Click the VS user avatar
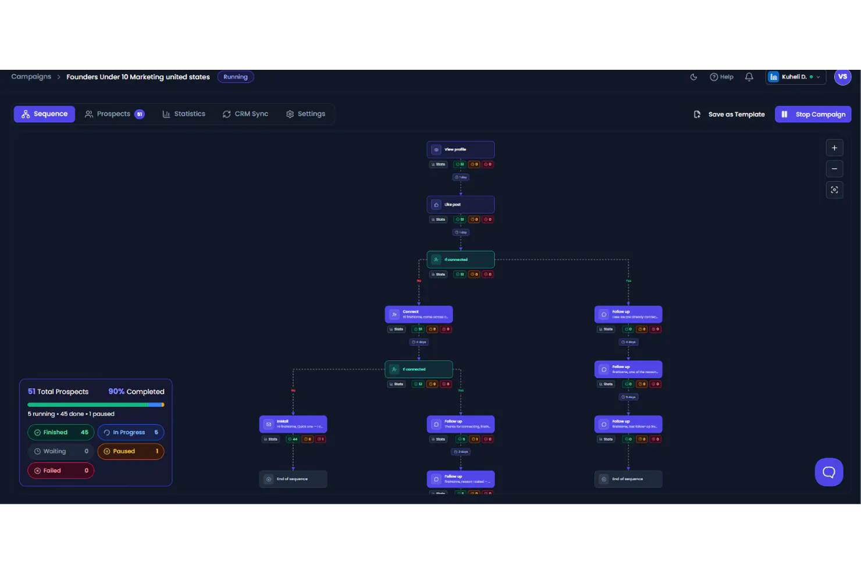 [x=842, y=77]
